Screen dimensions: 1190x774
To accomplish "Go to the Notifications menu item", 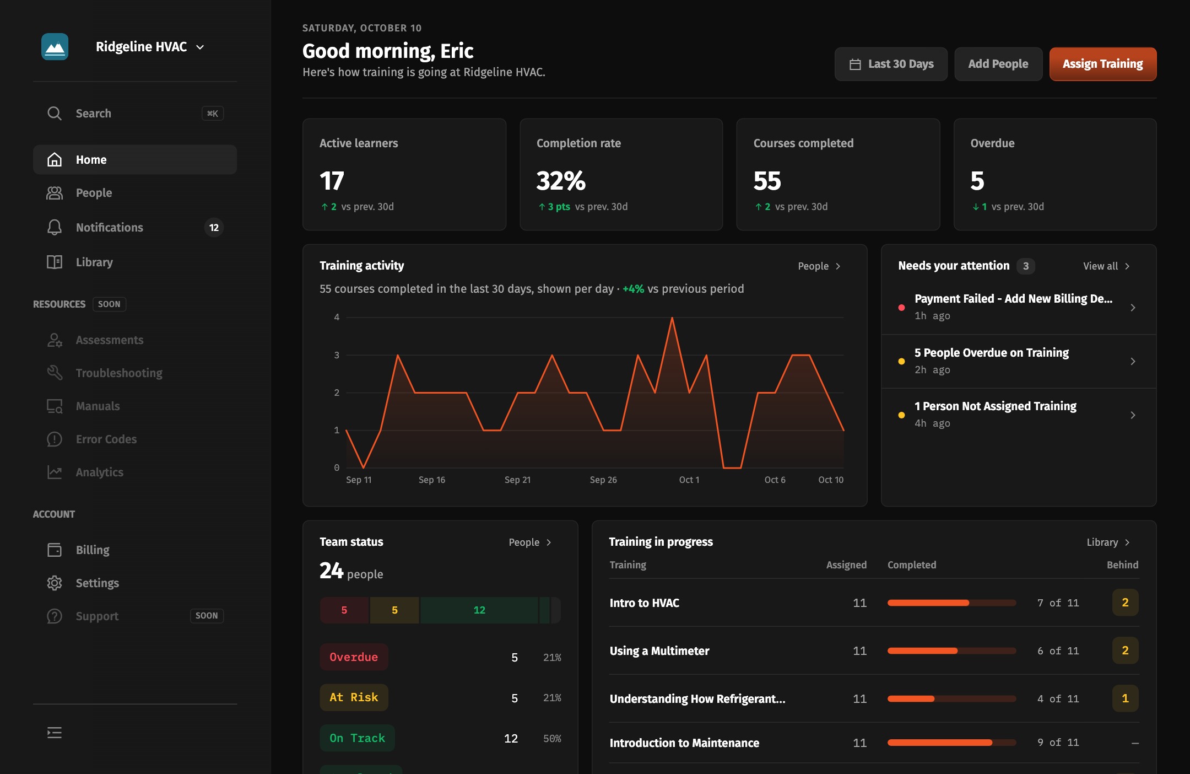I will tap(135, 227).
